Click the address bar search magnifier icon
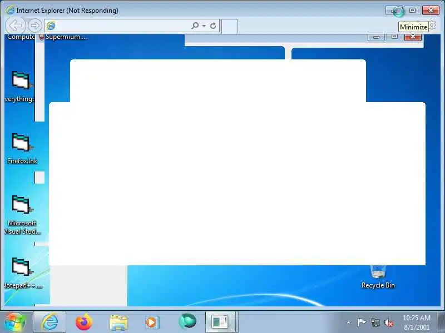Viewport: 445px width, 333px height. pyautogui.click(x=195, y=26)
